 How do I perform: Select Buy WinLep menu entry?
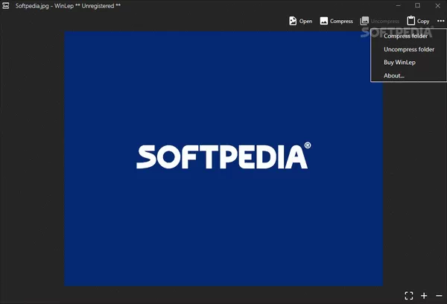tap(399, 63)
